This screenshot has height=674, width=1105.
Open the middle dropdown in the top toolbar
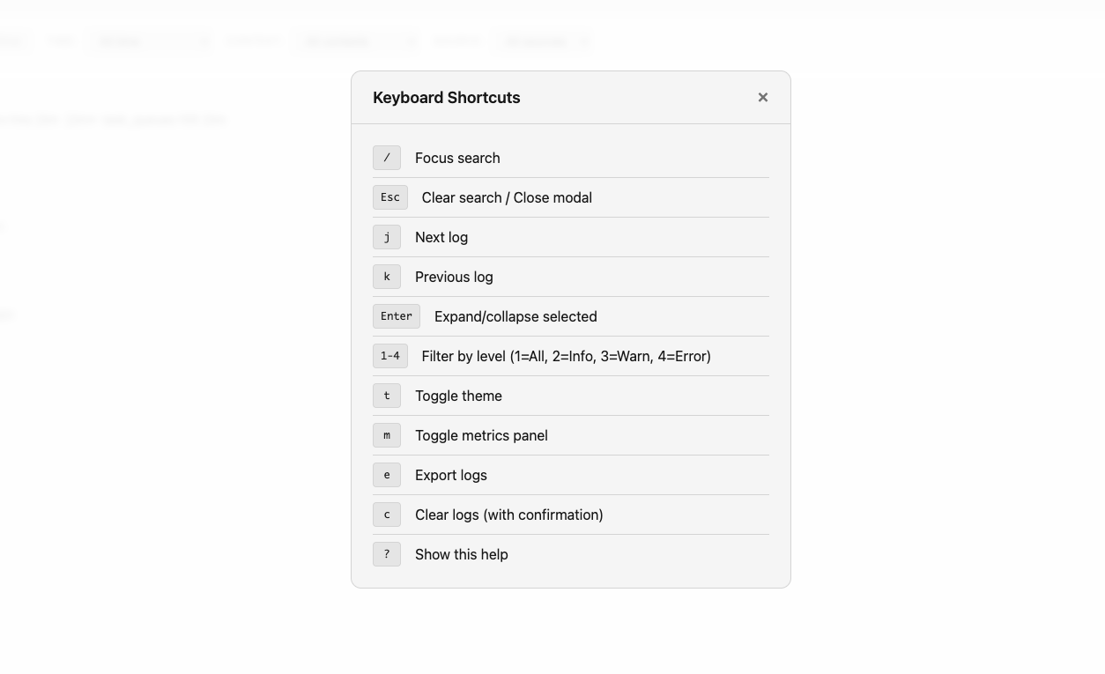pyautogui.click(x=357, y=41)
